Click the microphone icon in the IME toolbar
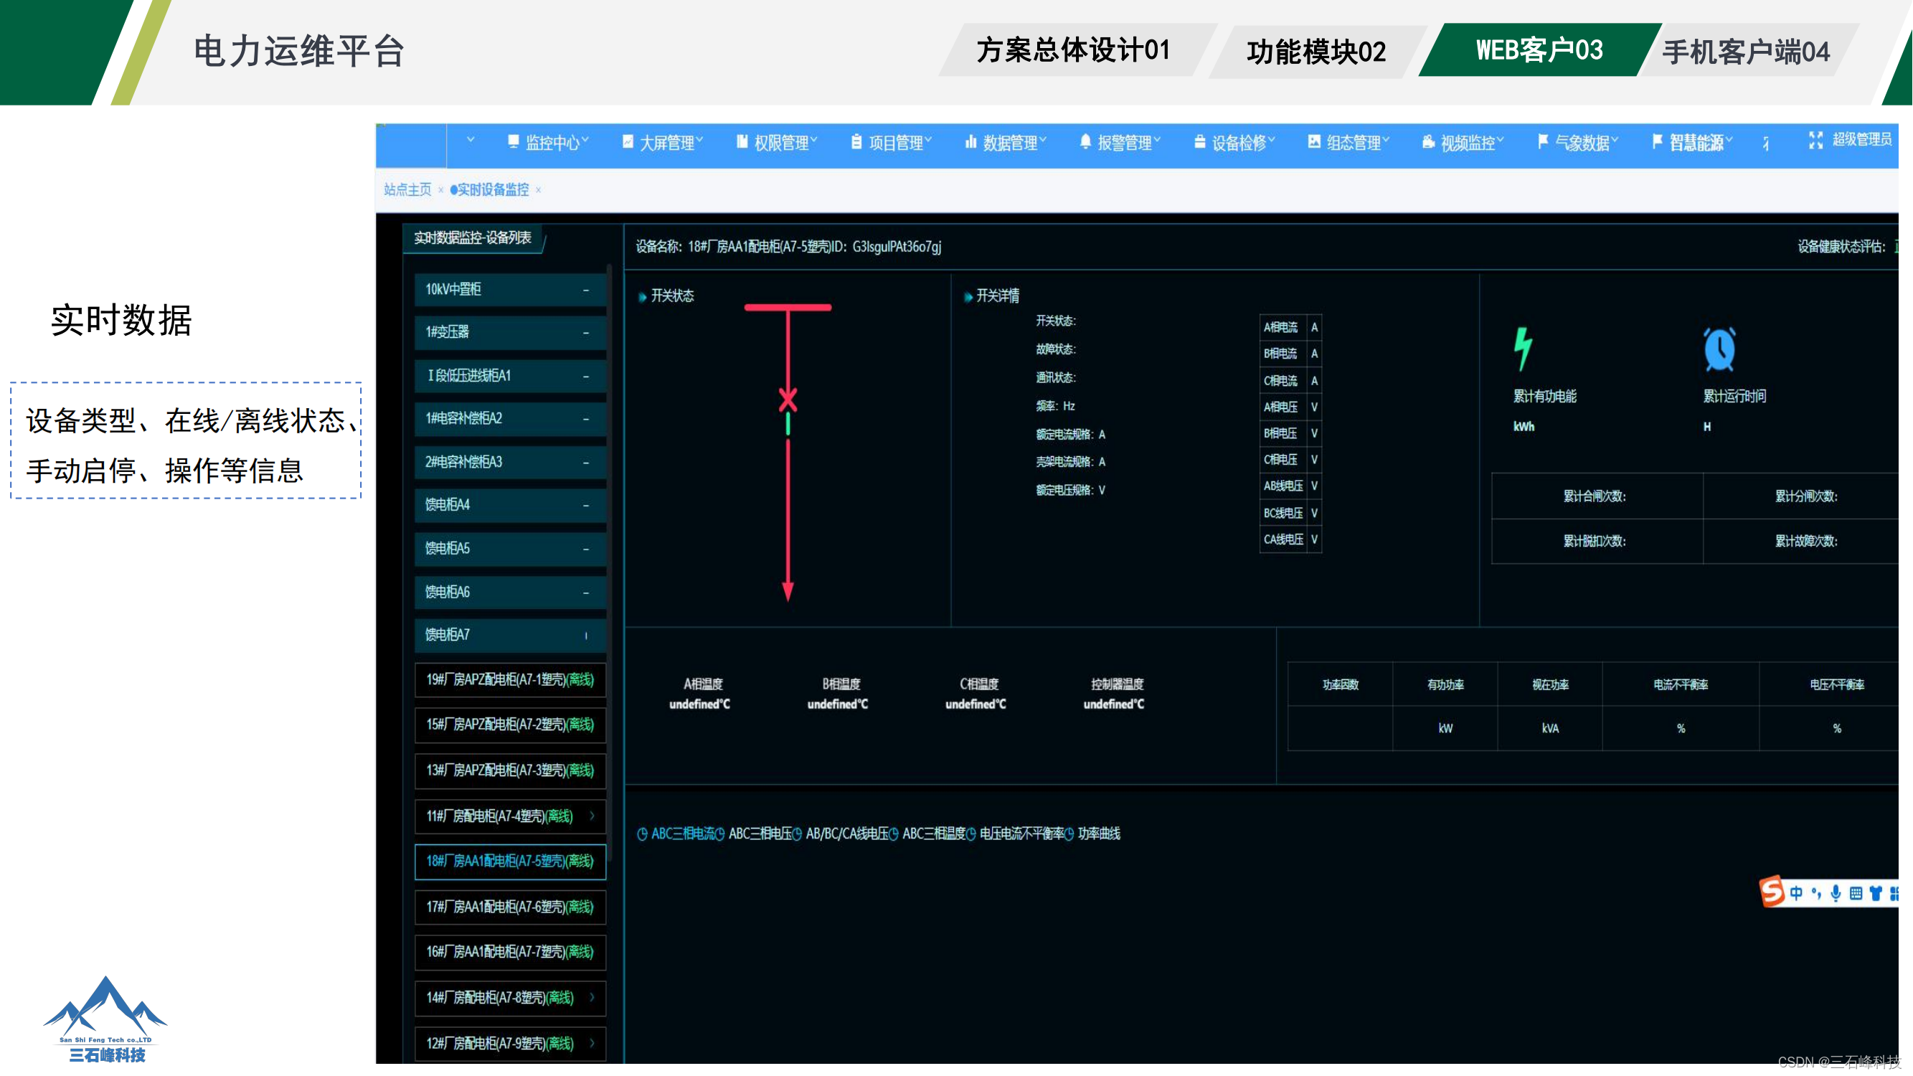The height and width of the screenshot is (1076, 1913). 1836,892
